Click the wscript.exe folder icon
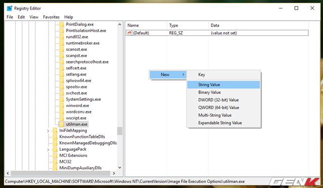323x188 pixels. [62, 118]
